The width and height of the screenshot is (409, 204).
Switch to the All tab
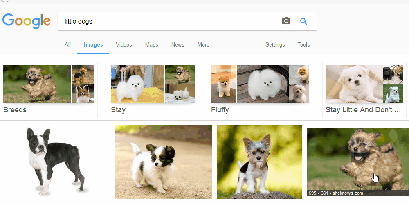tap(67, 45)
